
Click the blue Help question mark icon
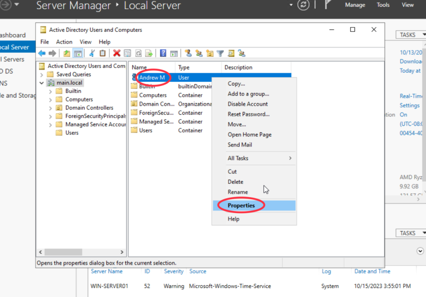coord(163,53)
